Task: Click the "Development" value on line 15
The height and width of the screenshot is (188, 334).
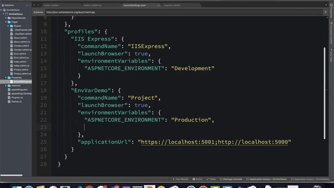Action: pyautogui.click(x=193, y=68)
